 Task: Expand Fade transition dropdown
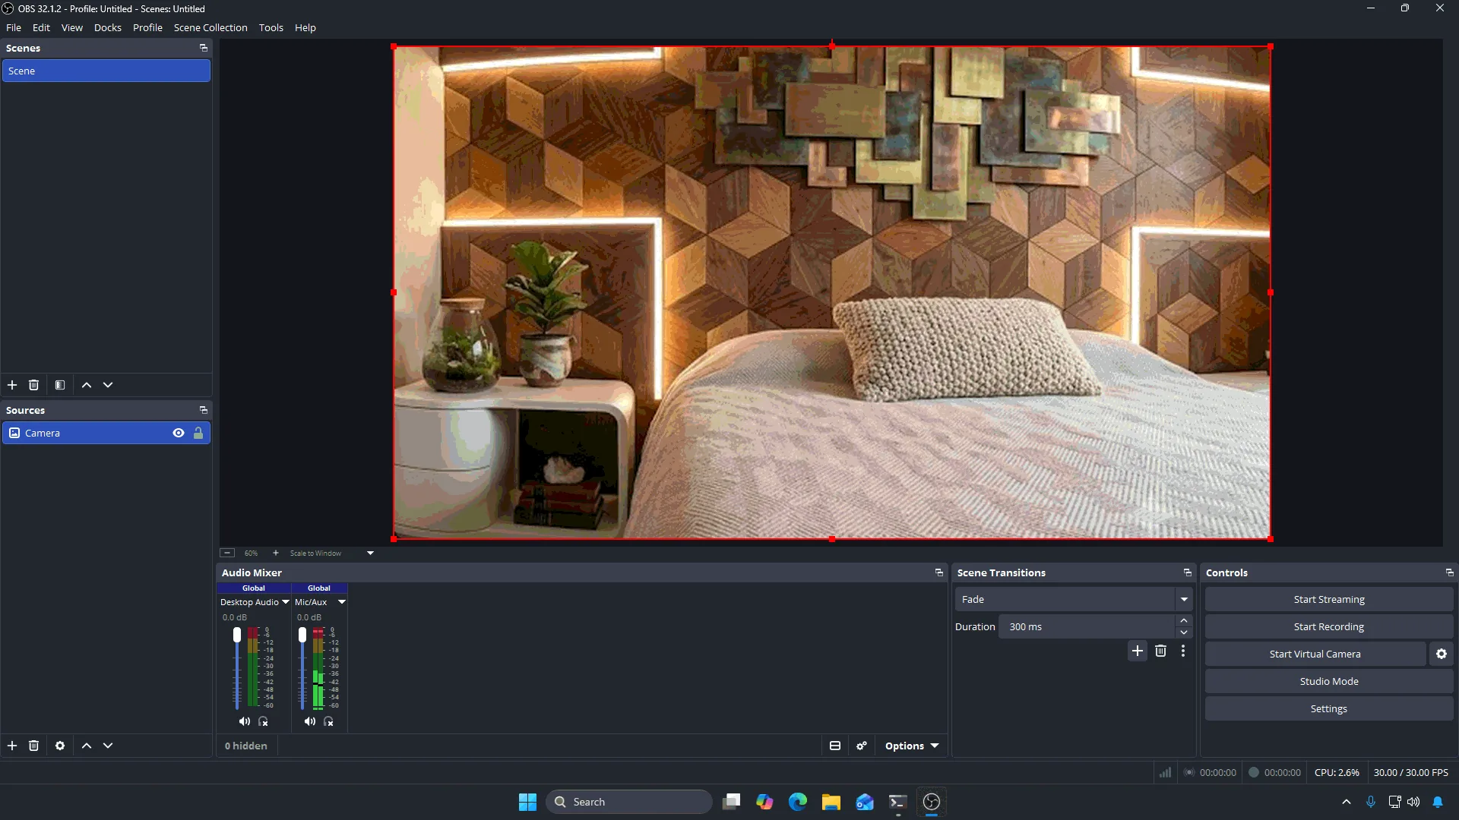pyautogui.click(x=1184, y=599)
